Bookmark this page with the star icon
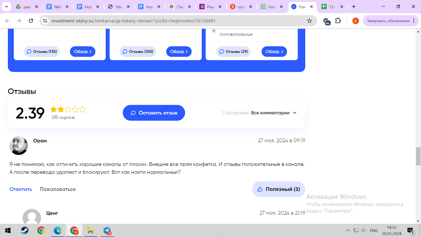Screen dimensions: 421x237 tap(309, 21)
